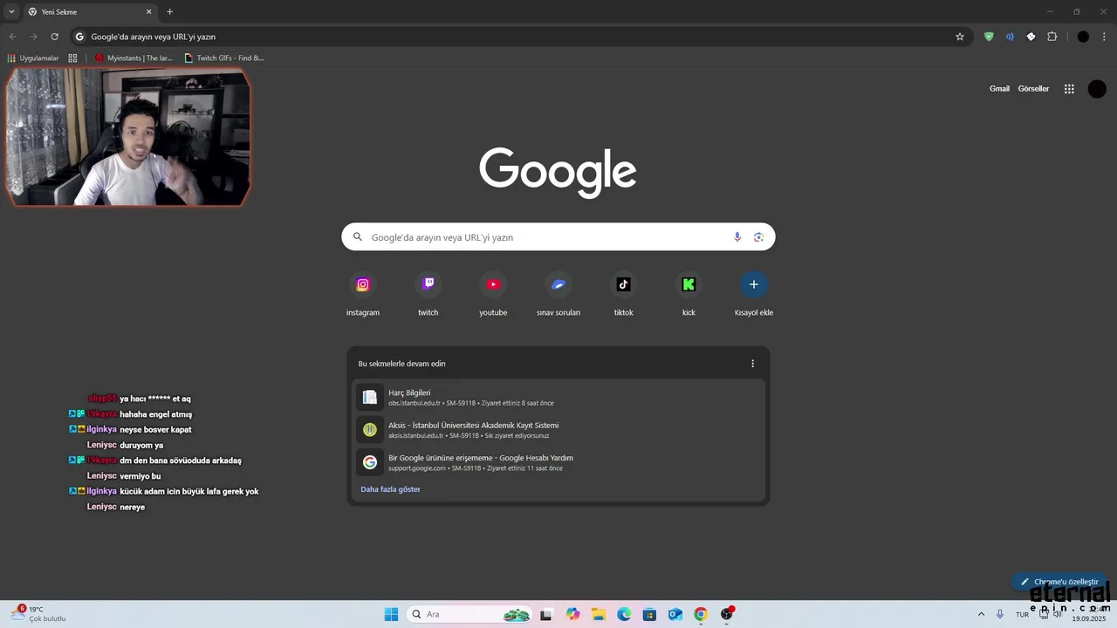Open the Chrome profile avatar in the toolbar

(1083, 37)
